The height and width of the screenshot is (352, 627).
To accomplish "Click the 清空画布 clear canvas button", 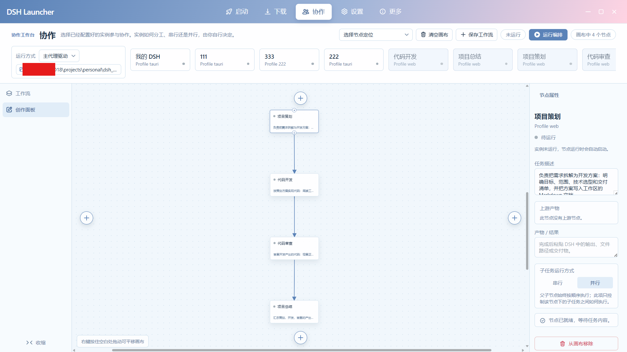I will click(x=434, y=35).
